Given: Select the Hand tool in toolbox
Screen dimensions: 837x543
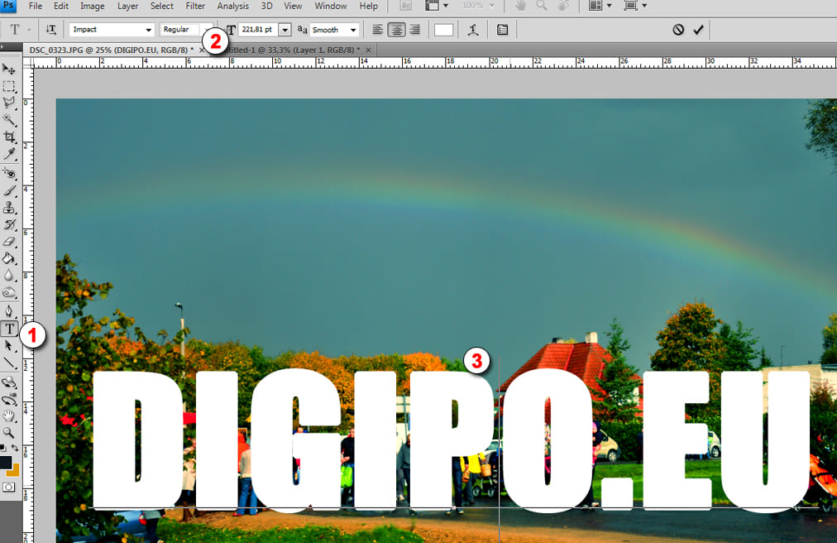Looking at the screenshot, I should tap(9, 416).
